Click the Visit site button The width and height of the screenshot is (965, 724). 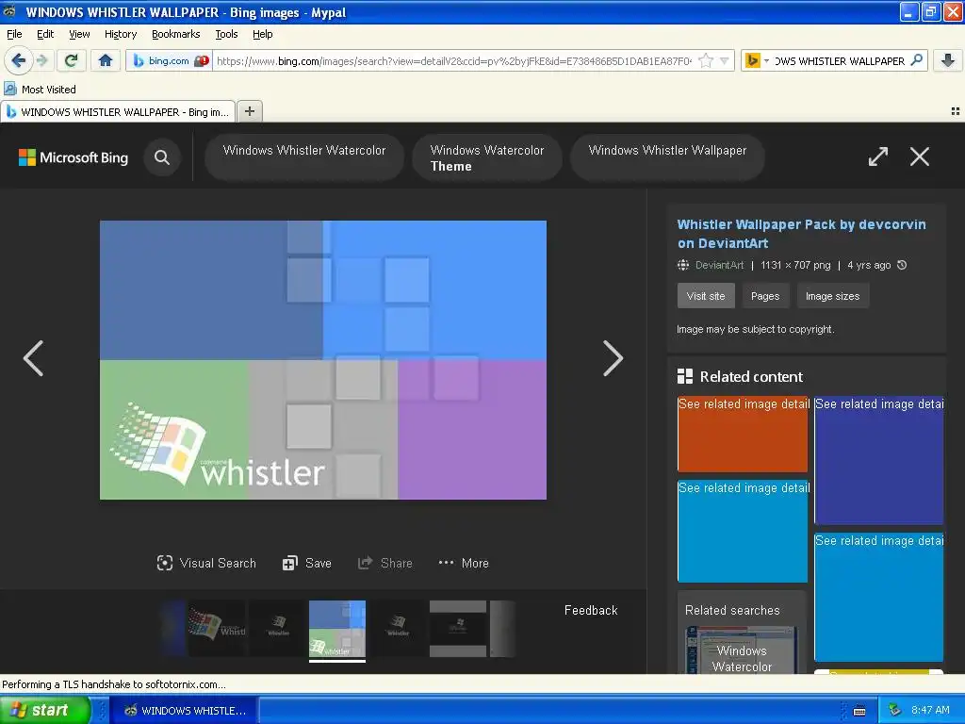click(706, 296)
